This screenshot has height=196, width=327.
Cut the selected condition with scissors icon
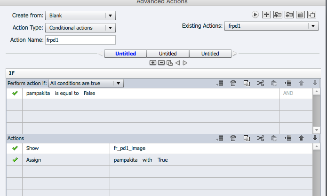coord(260,84)
